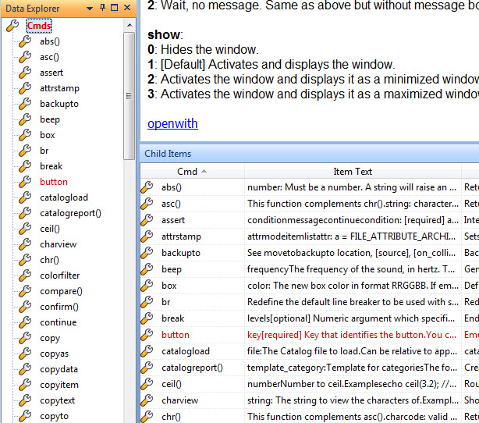Click the wrench icon of the catalogload row in Child Items

pos(147,351)
